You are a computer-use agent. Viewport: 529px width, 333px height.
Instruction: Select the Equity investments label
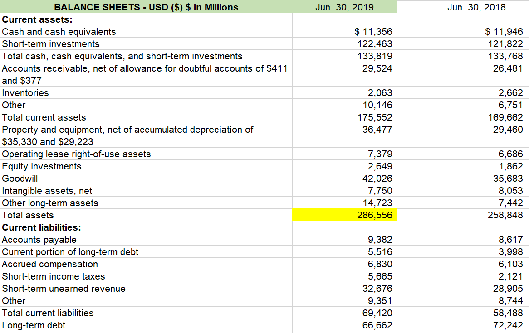coord(42,166)
